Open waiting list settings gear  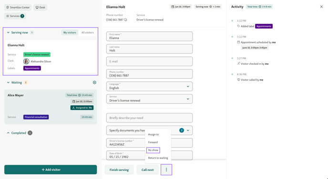tap(94, 82)
